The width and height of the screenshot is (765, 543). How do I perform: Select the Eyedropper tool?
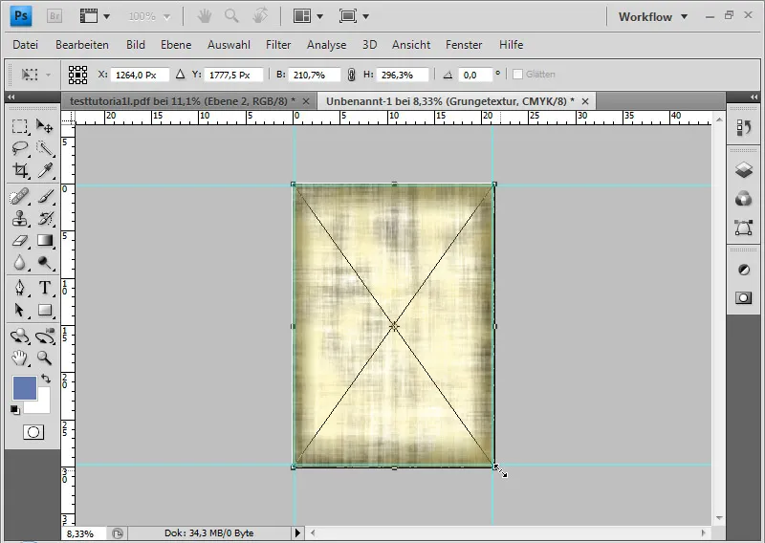pyautogui.click(x=45, y=170)
